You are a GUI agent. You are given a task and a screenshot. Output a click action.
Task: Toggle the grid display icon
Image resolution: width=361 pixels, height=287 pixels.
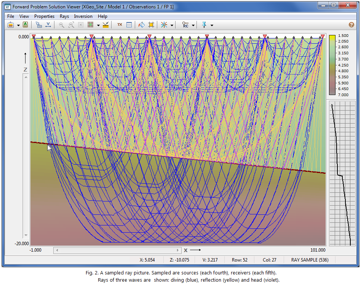coord(90,25)
